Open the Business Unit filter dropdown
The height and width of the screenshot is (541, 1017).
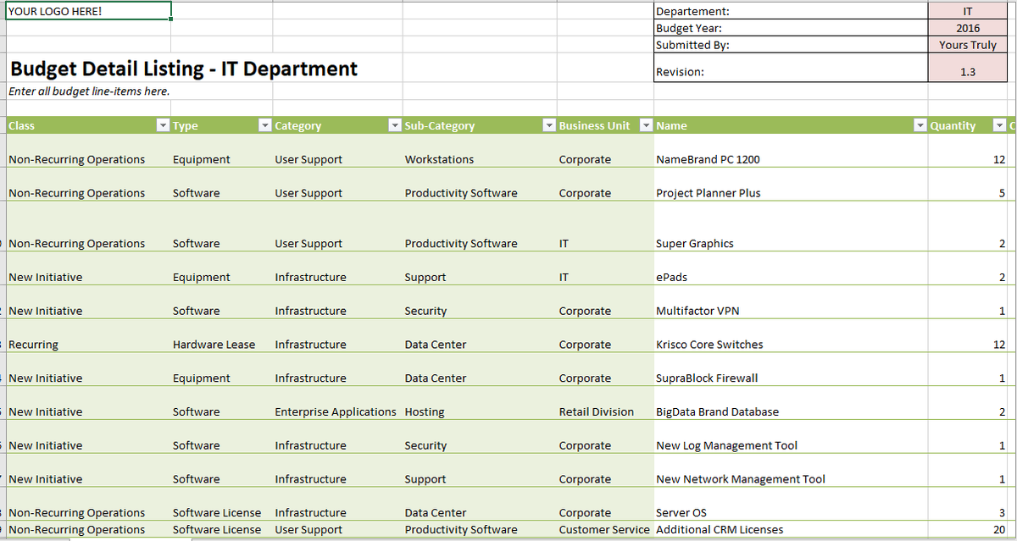pyautogui.click(x=646, y=125)
